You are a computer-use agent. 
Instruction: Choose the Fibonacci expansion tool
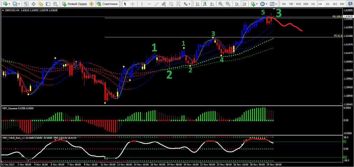click(178, 4)
